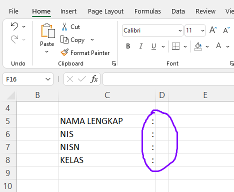
Task: Open the Paste options arrow
Action: coord(47,52)
